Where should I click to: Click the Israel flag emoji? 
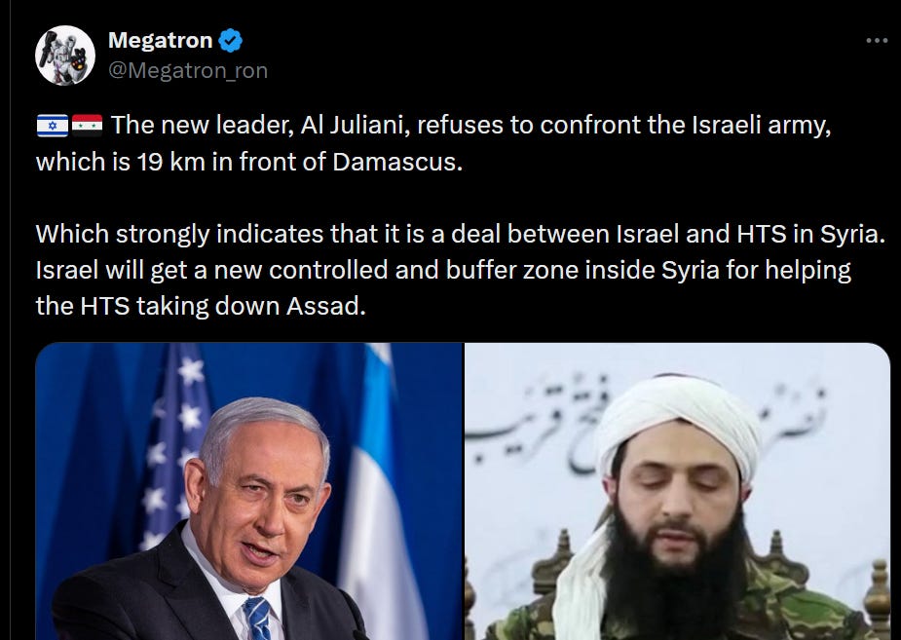pos(53,126)
